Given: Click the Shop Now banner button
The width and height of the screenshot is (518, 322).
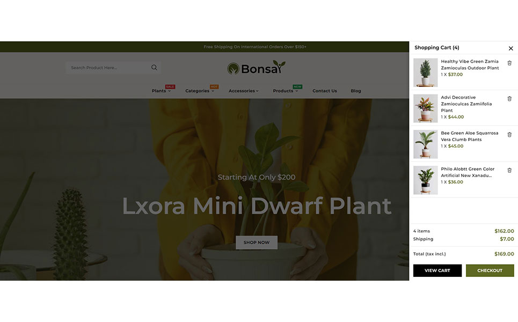Looking at the screenshot, I should 257,243.
